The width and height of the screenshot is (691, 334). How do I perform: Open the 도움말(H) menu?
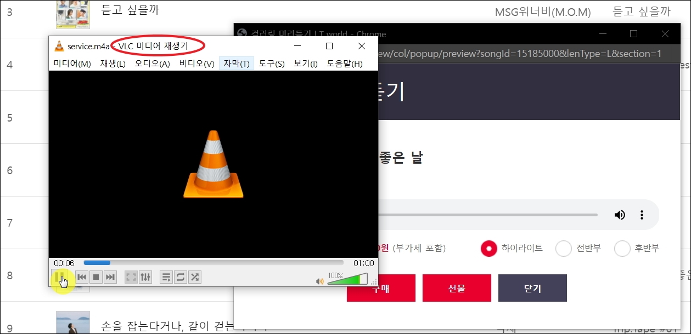(345, 64)
